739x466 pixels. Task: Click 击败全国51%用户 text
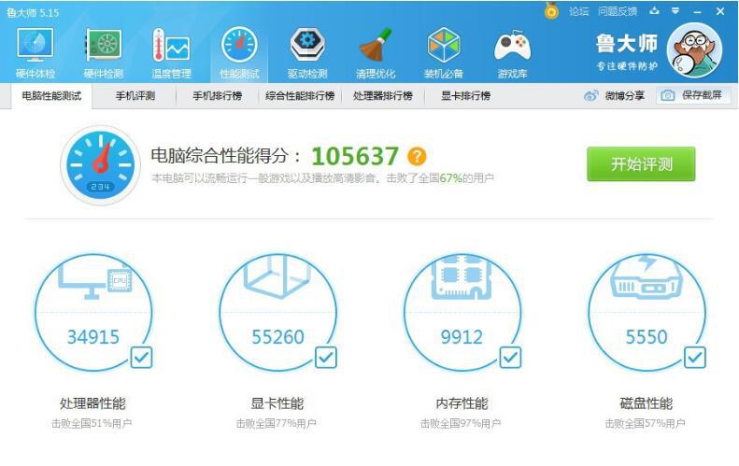click(x=92, y=424)
